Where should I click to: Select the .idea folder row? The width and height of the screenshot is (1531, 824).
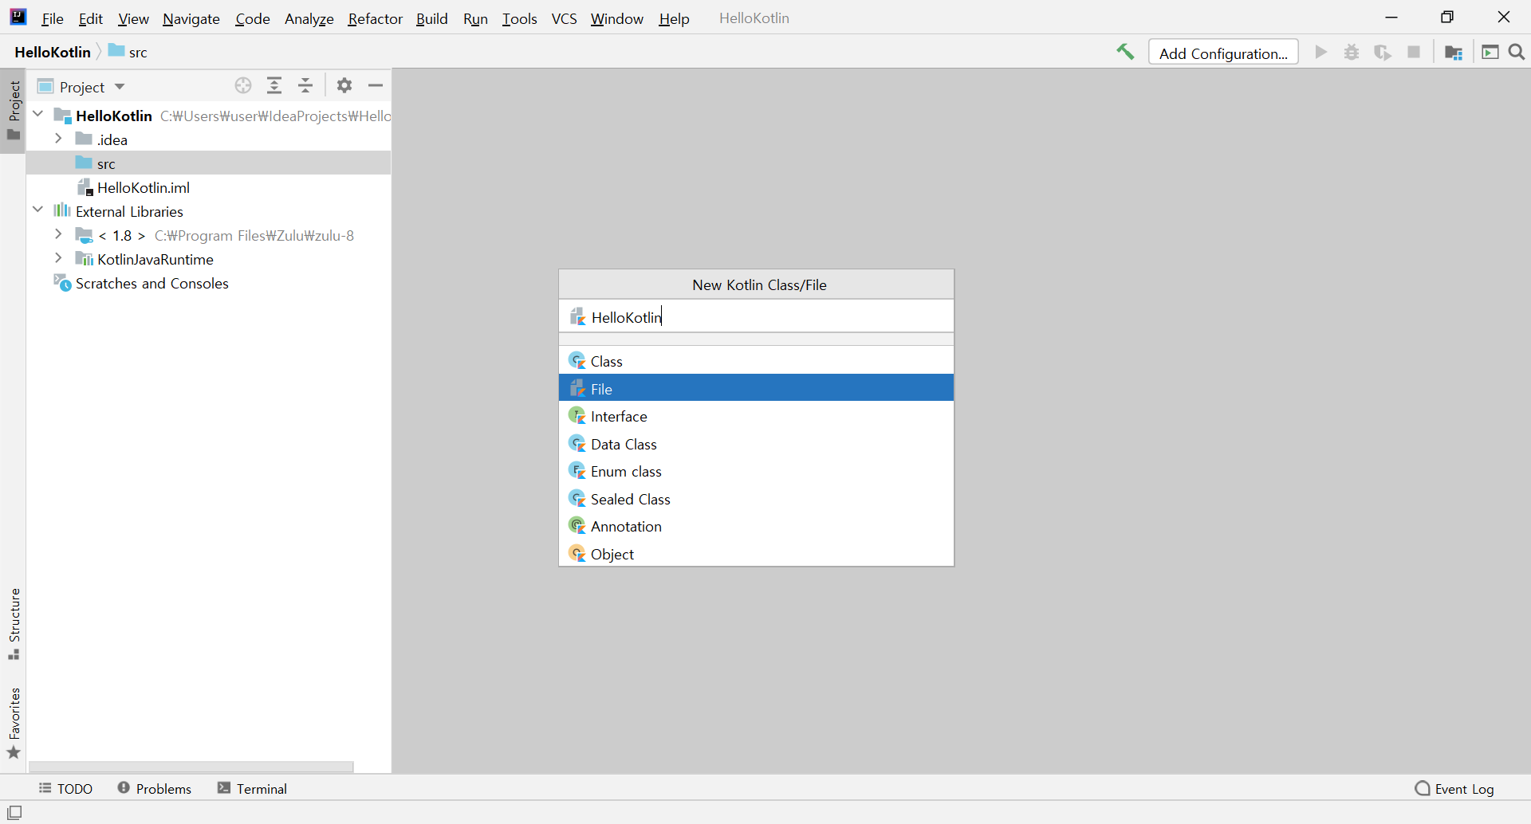coord(209,139)
